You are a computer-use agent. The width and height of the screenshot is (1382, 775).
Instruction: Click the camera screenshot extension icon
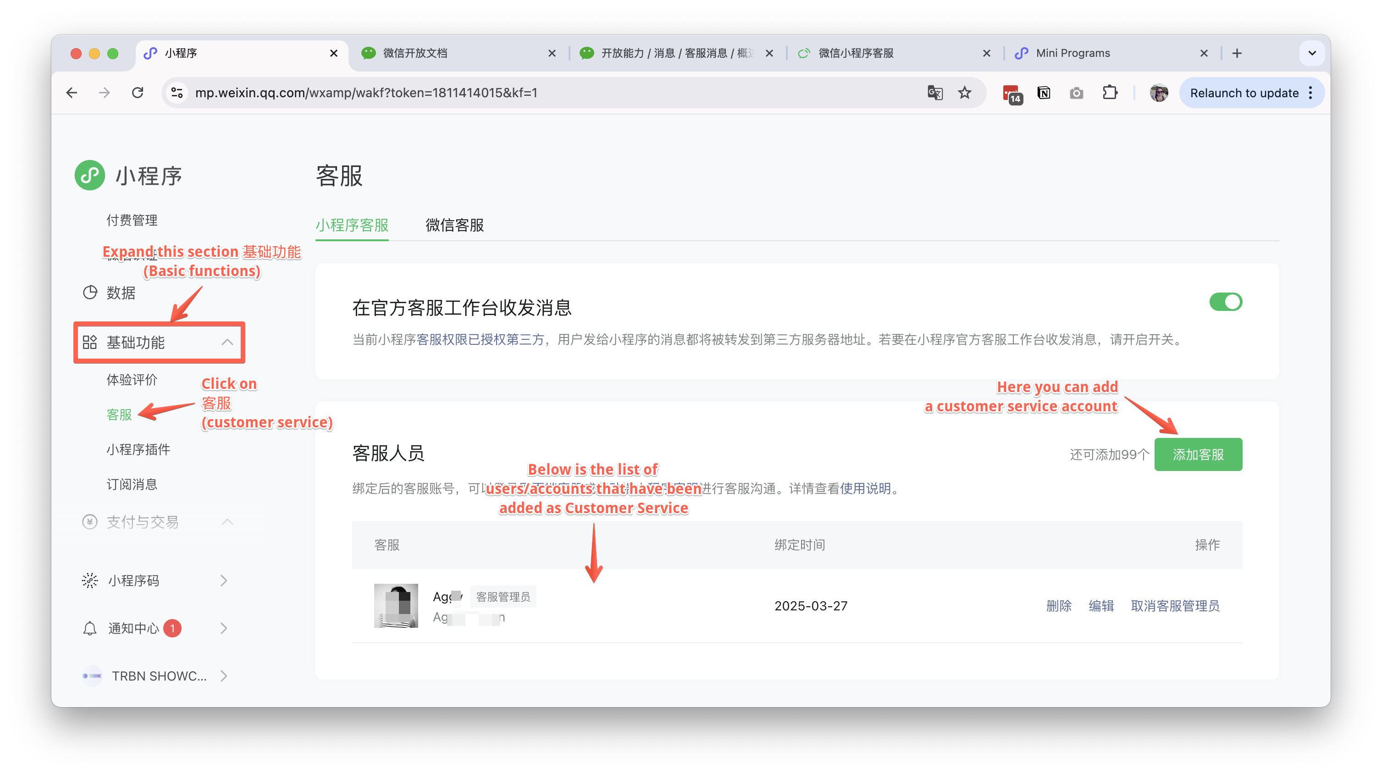coord(1076,93)
